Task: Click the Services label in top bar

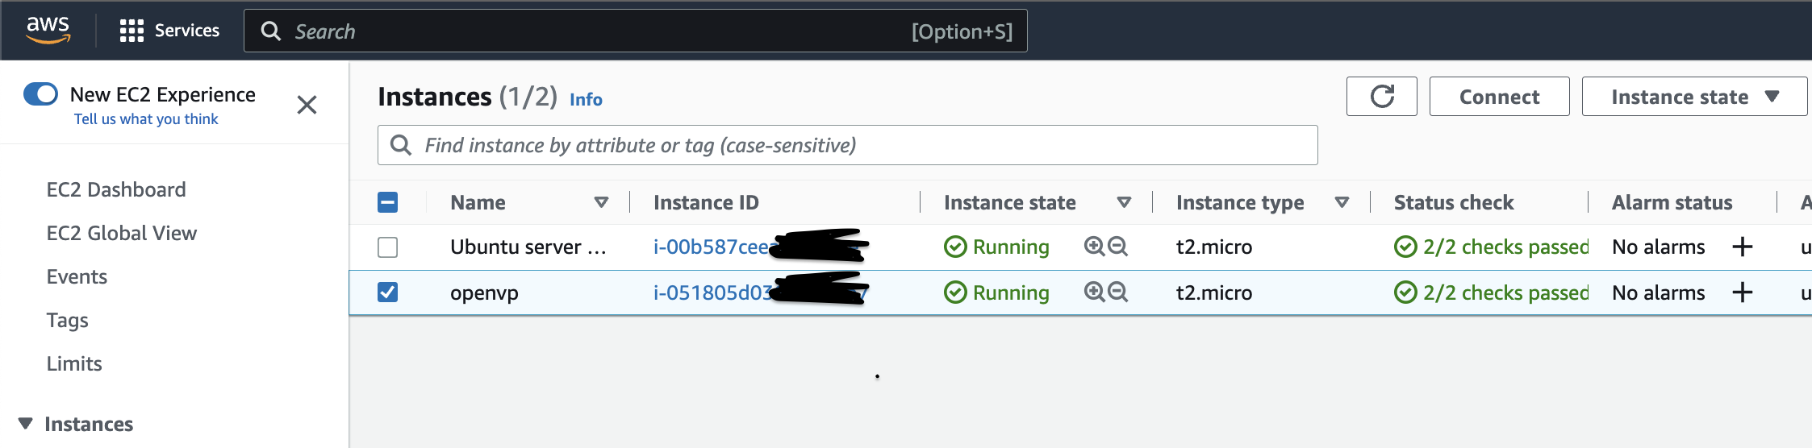Action: pyautogui.click(x=187, y=31)
